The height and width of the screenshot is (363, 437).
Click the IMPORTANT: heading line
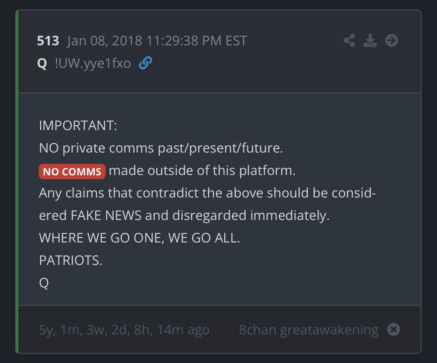78,126
